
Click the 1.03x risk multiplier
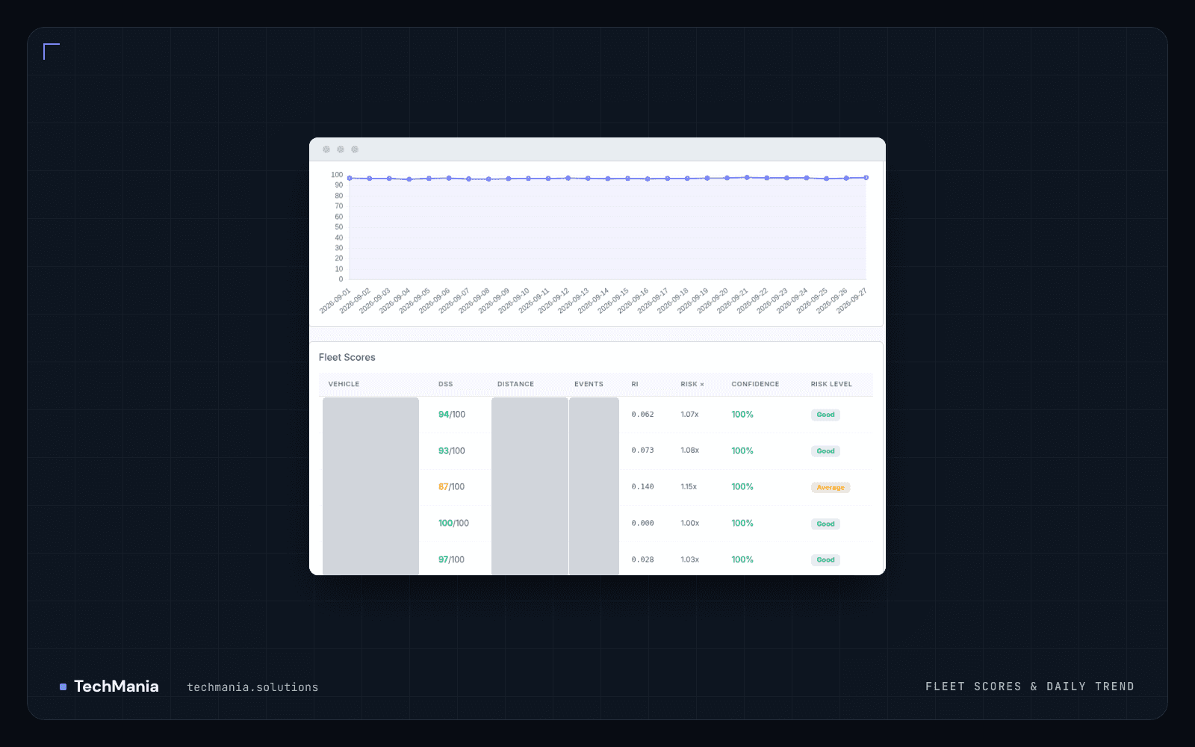690,560
